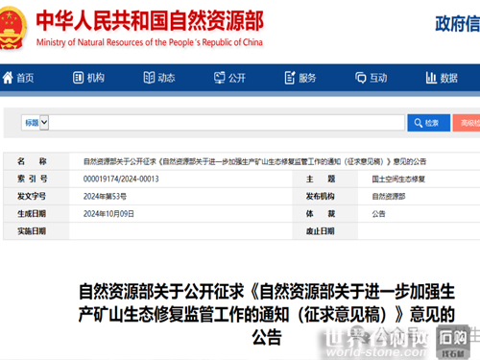Click the monitor icon beside 公开
Image resolution: width=480 pixels, height=360 pixels.
tap(220, 78)
